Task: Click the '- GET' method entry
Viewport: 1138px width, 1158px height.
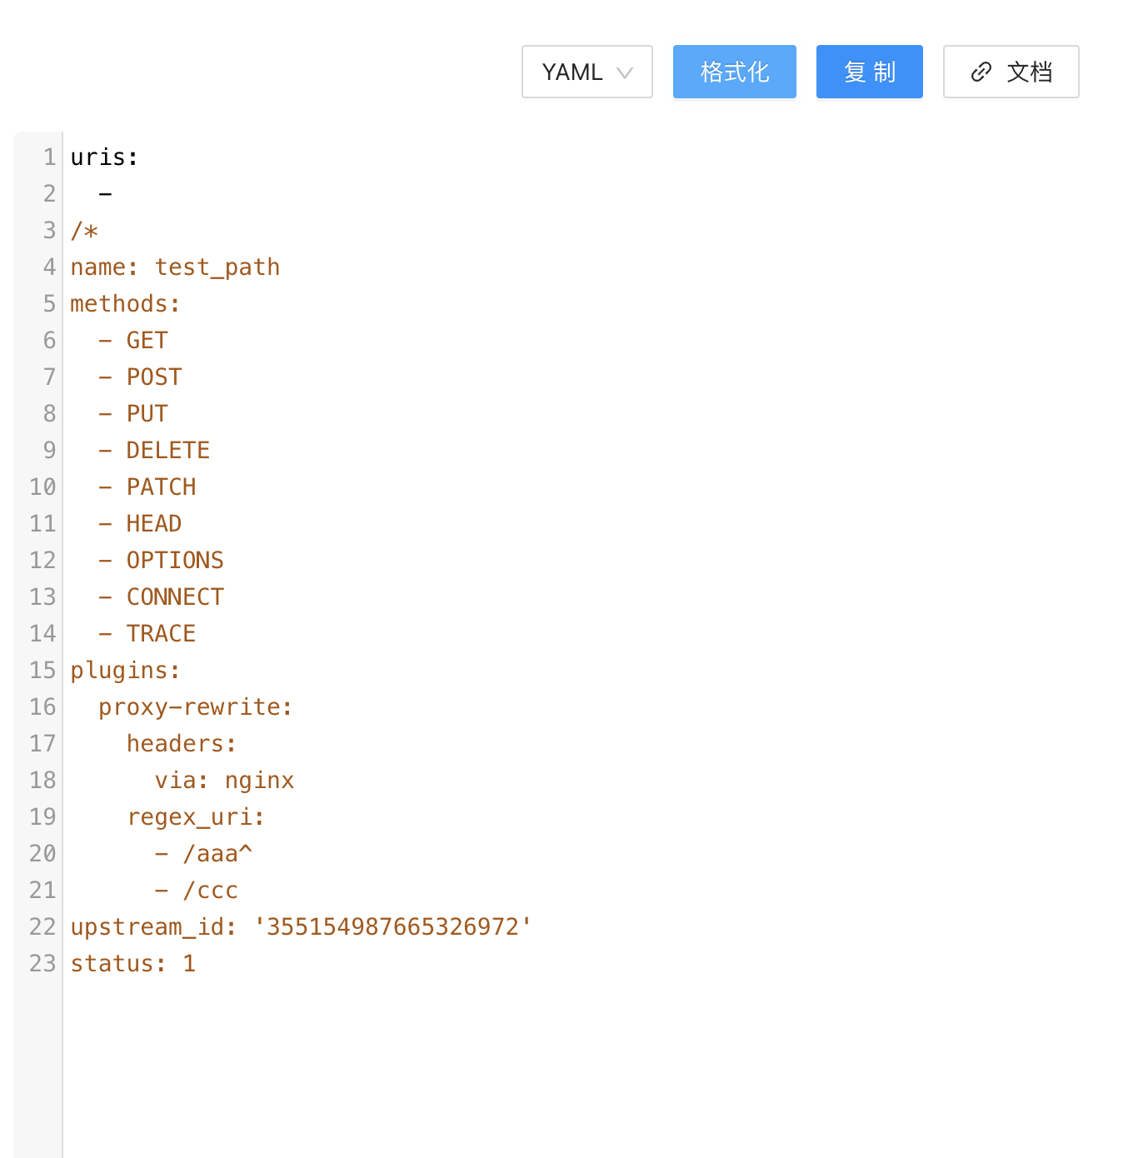Action: coord(133,340)
